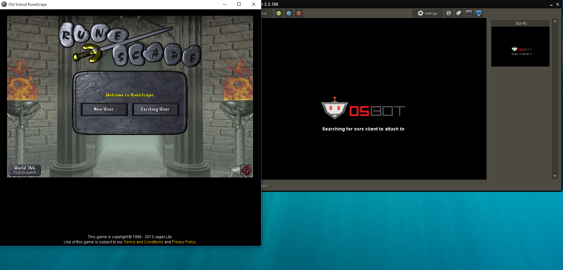Select the Bot #2 thumbnail preview
Viewport: 563px width, 270px height.
(x=520, y=47)
